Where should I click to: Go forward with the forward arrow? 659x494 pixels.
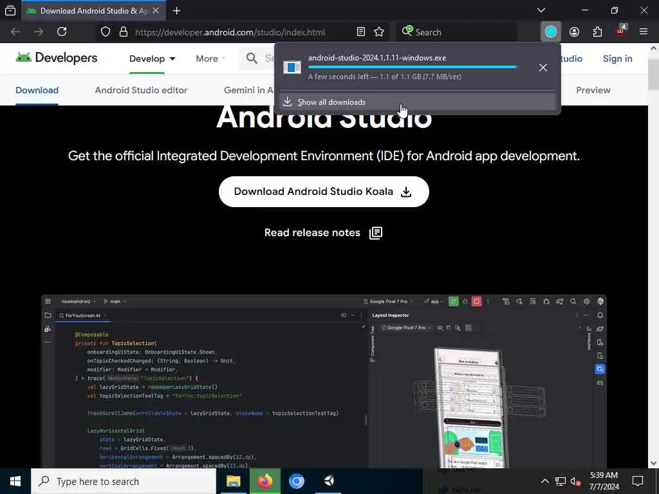click(38, 32)
